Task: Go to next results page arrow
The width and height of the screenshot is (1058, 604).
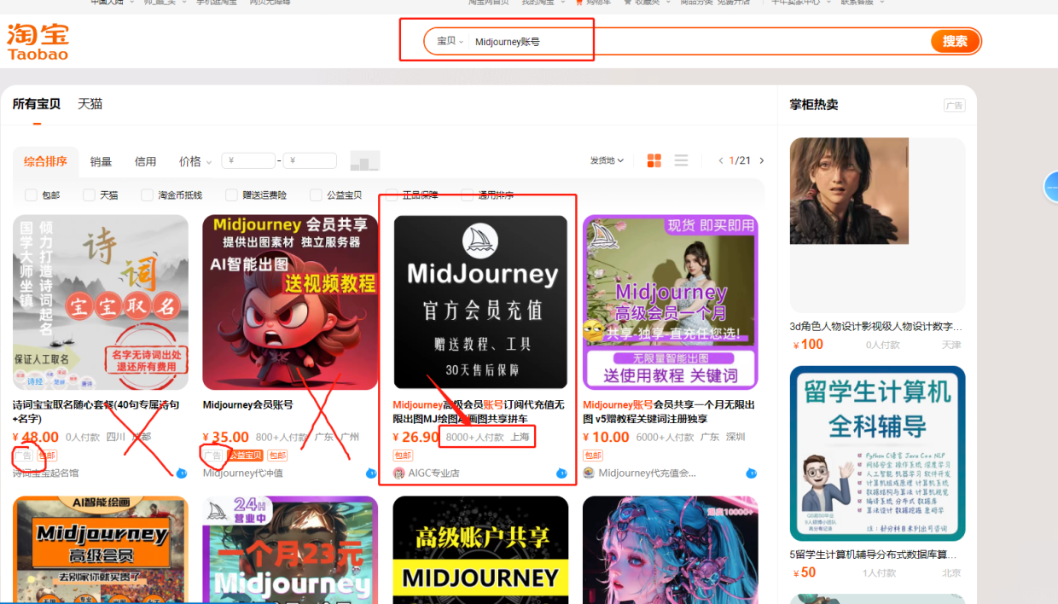Action: pyautogui.click(x=762, y=160)
